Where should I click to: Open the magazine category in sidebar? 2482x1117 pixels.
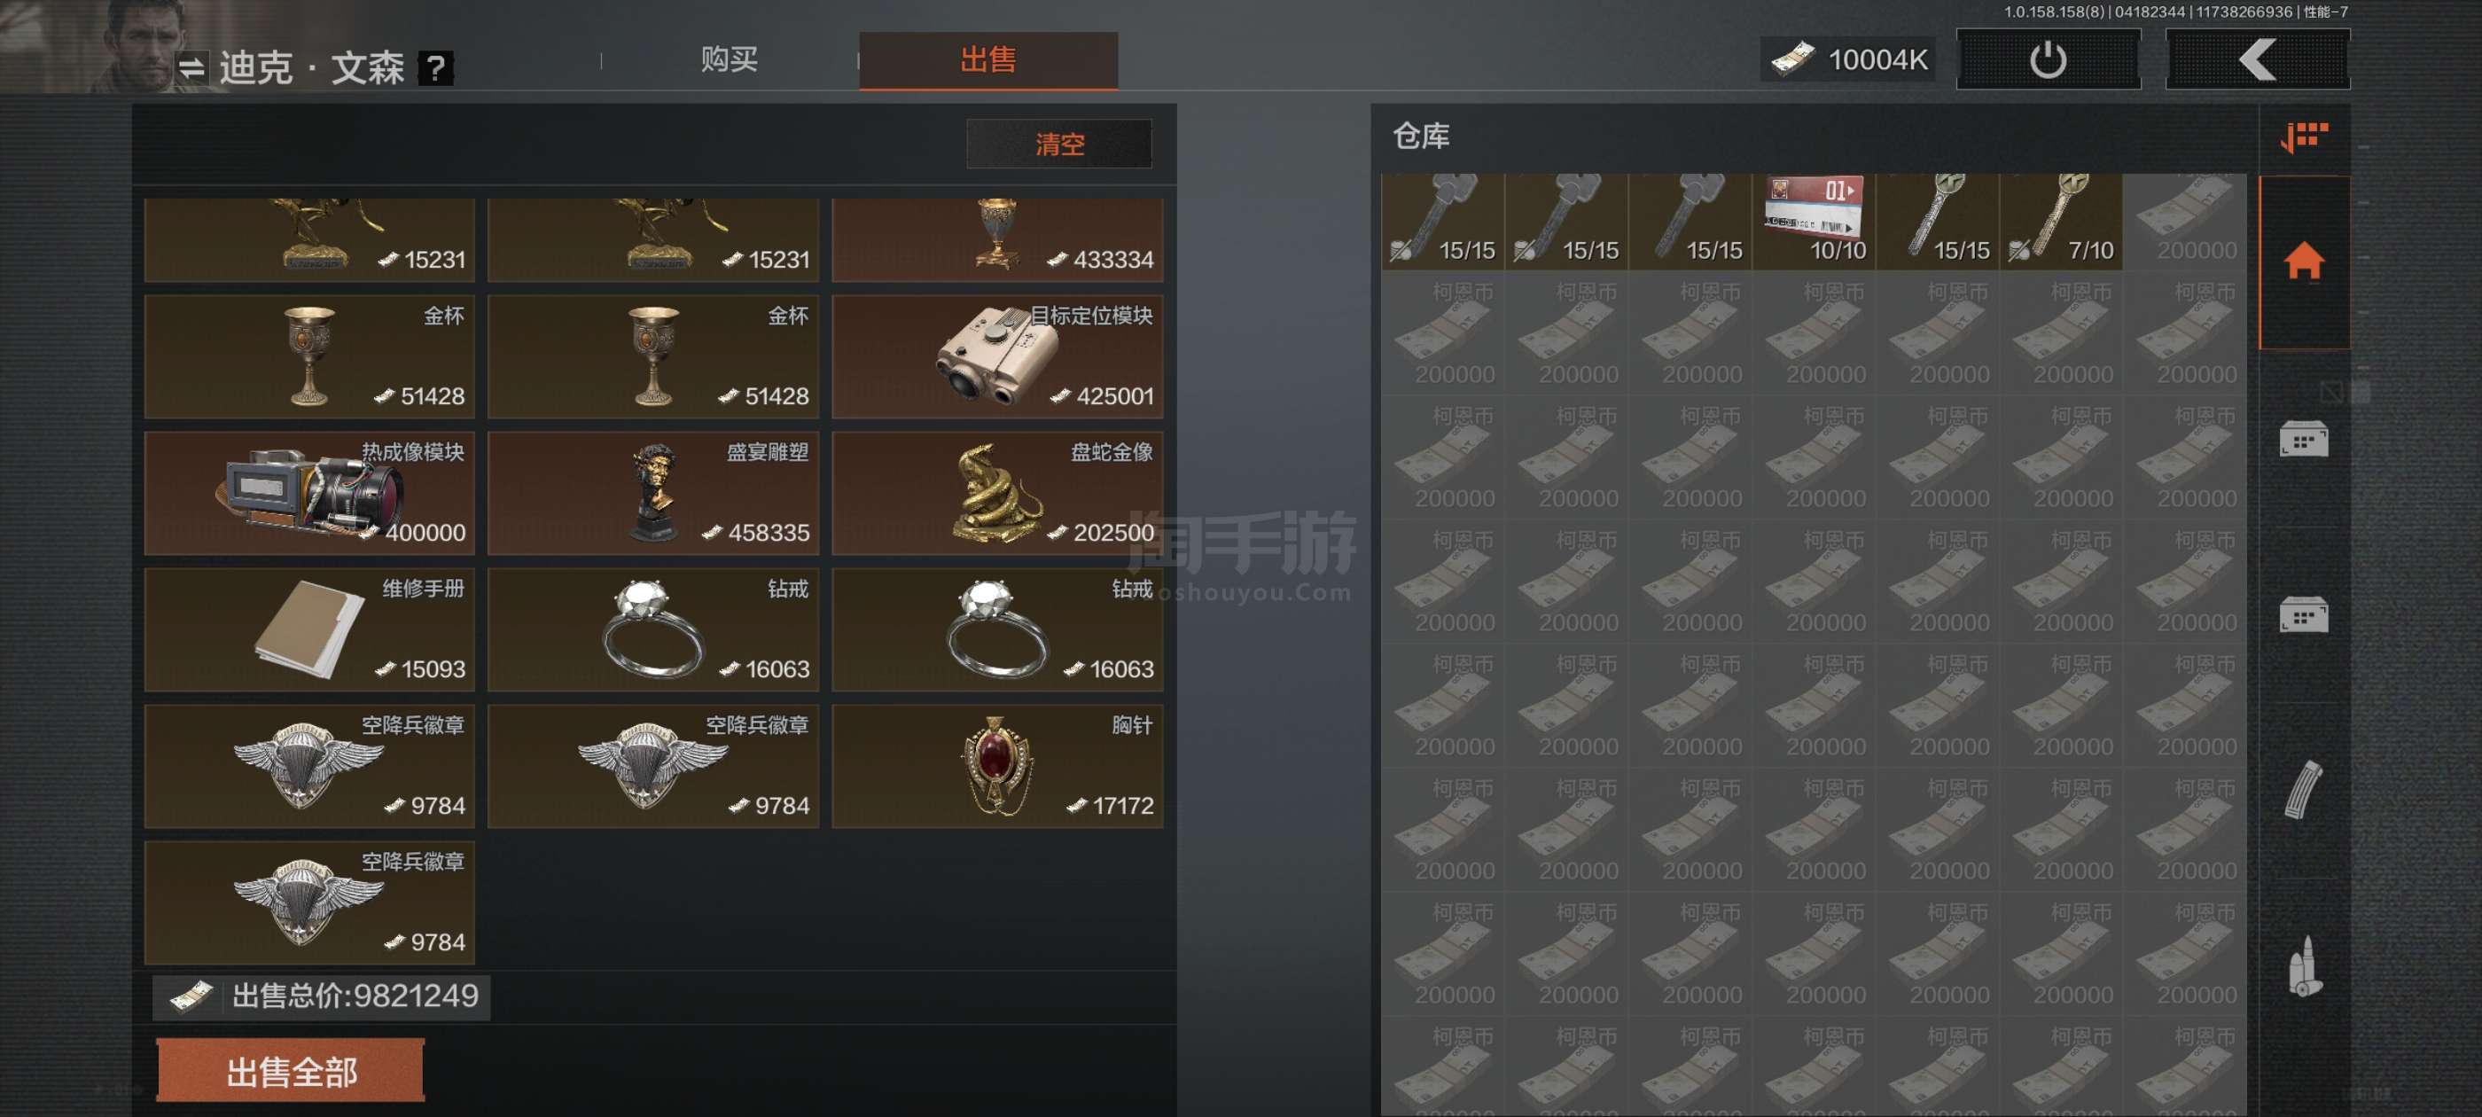(2304, 790)
